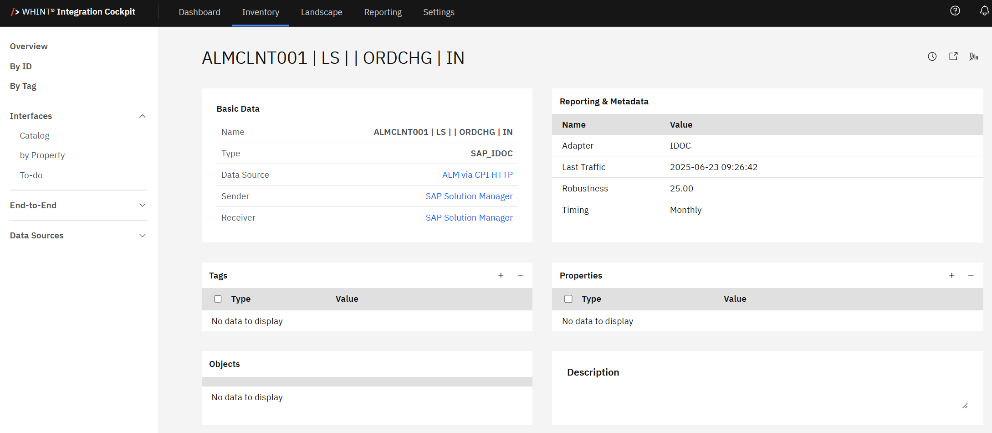
Task: Go to the Dashboard tab
Action: click(x=199, y=12)
